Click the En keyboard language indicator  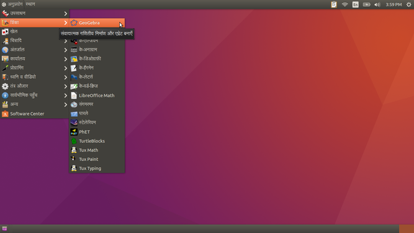(356, 4)
